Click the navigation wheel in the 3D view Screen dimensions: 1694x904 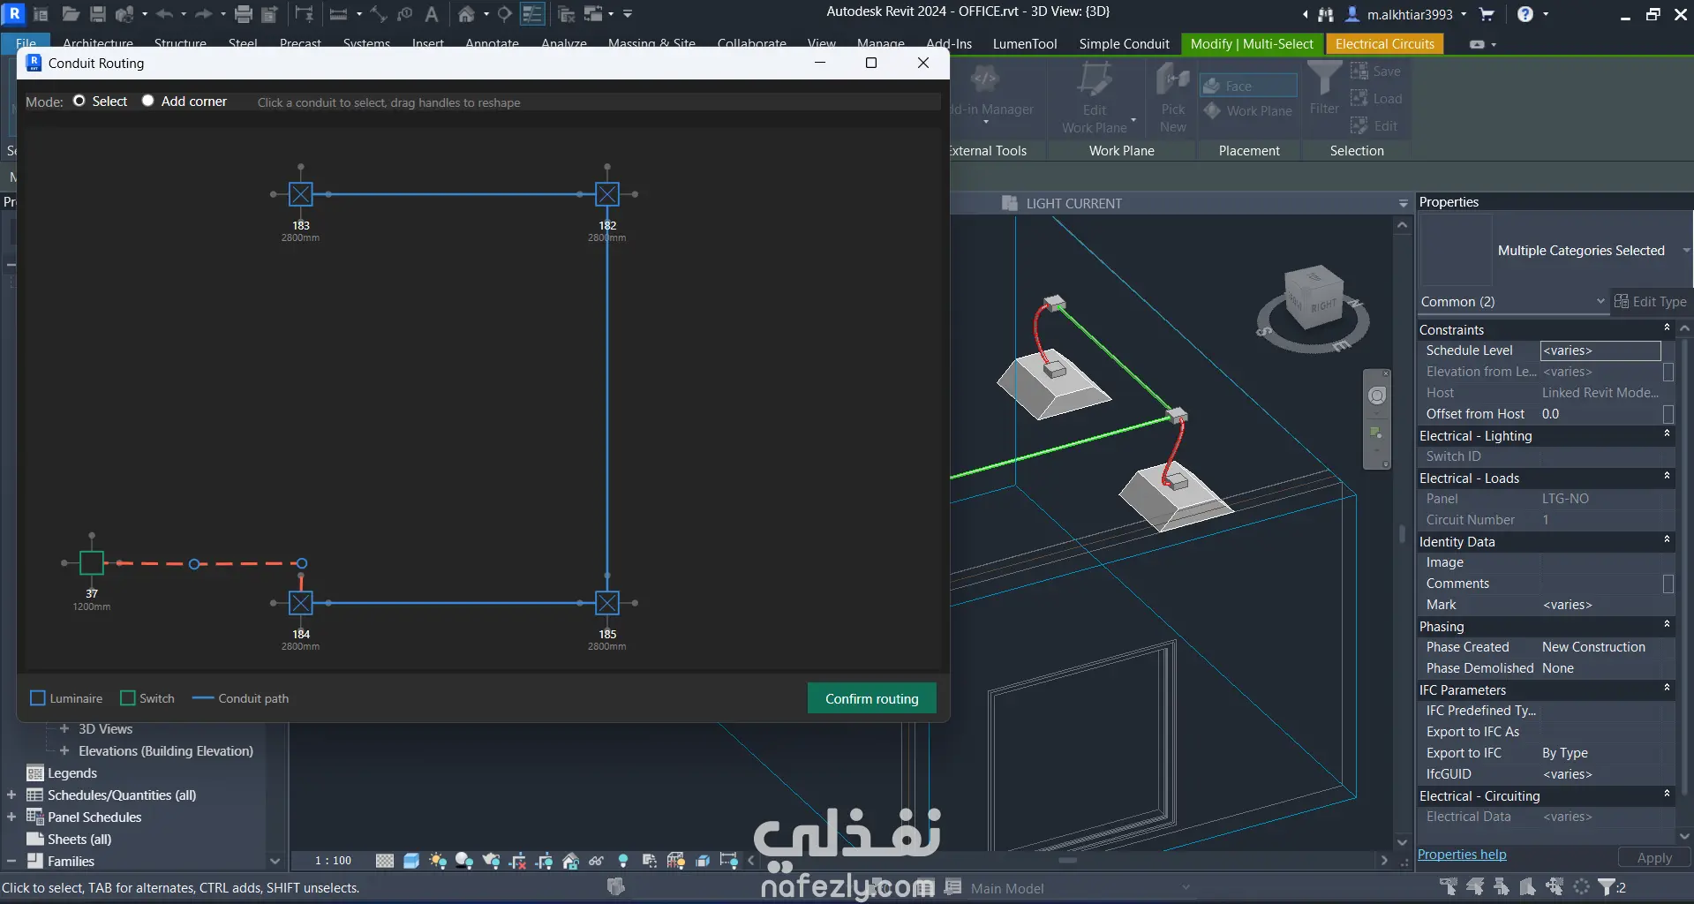point(1377,395)
